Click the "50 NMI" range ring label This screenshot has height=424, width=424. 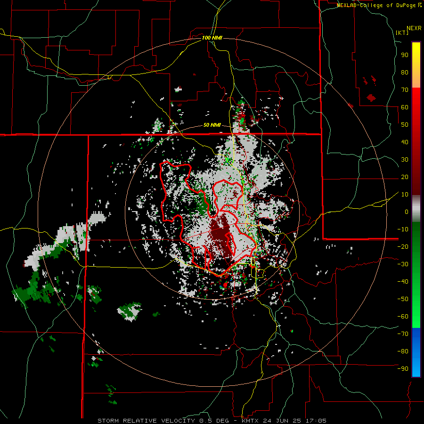click(x=212, y=125)
